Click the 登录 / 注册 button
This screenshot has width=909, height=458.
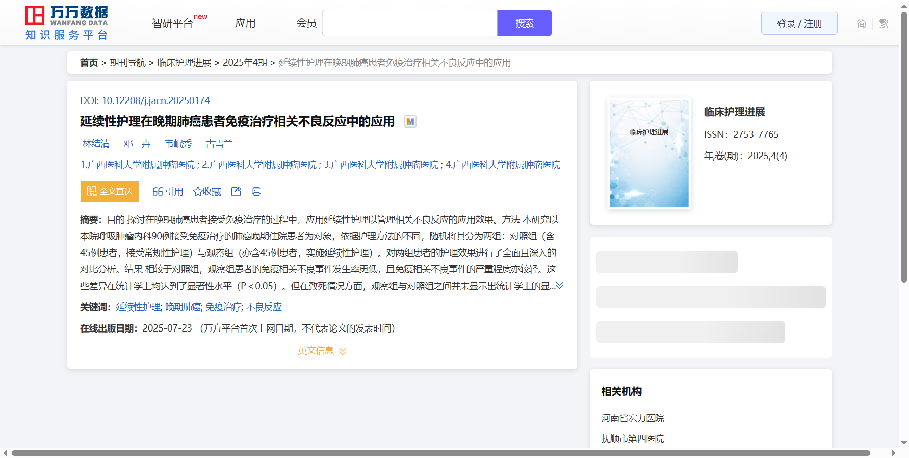(x=799, y=23)
